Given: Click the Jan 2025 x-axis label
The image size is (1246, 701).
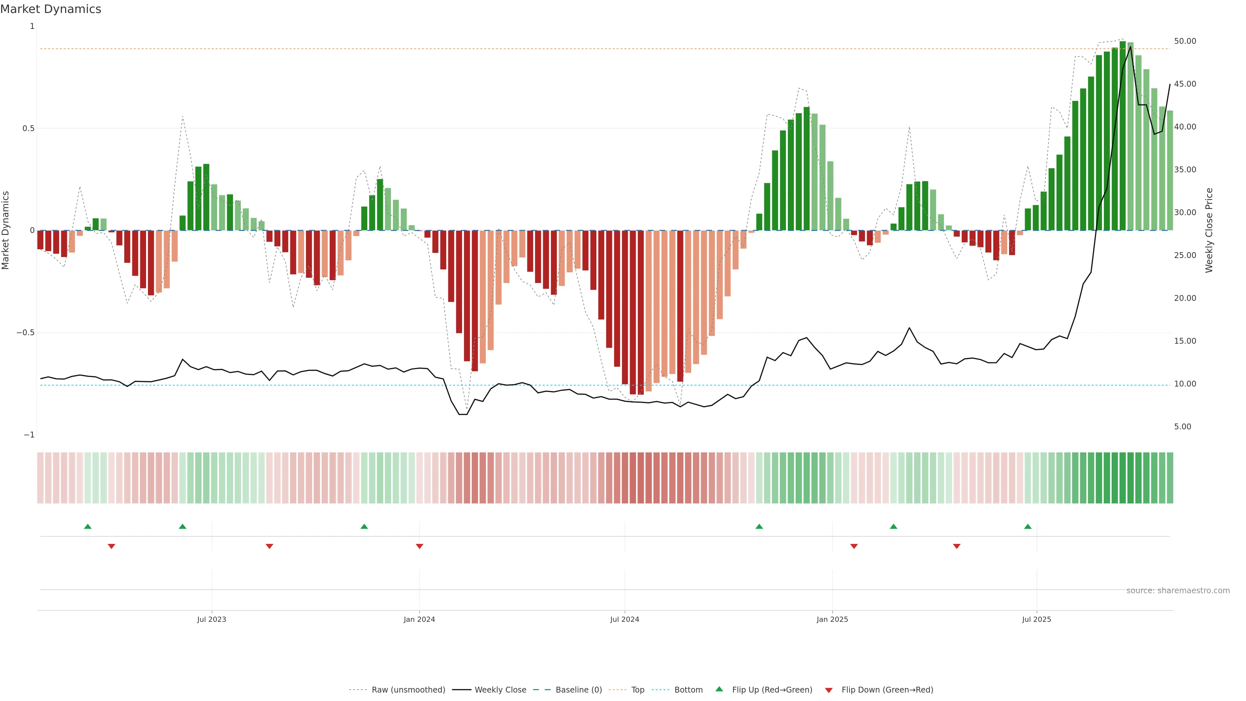Looking at the screenshot, I should pos(832,619).
